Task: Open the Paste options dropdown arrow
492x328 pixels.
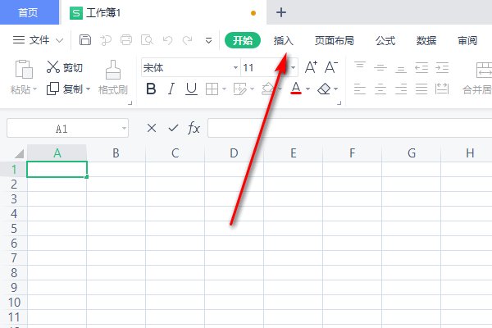Action: (x=34, y=89)
